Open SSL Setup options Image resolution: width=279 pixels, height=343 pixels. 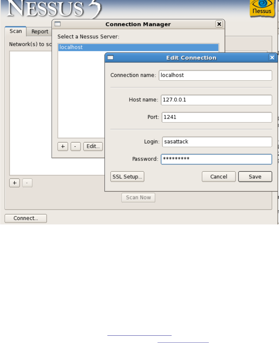pyautogui.click(x=127, y=177)
